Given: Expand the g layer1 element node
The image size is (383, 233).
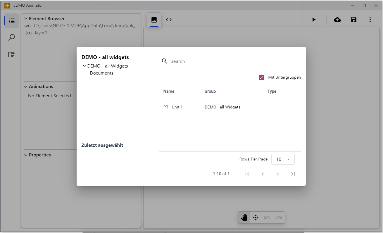Looking at the screenshot, I should tap(27, 33).
